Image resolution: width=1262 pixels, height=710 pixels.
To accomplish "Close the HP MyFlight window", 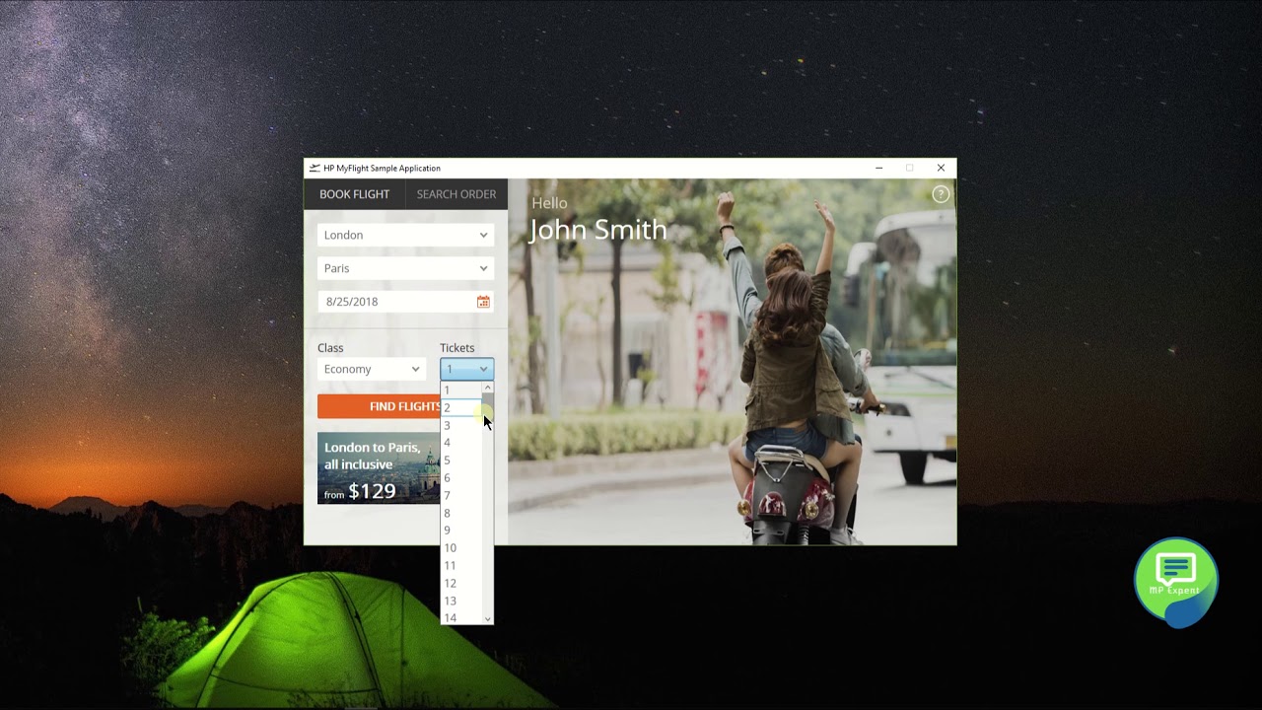I will point(941,168).
